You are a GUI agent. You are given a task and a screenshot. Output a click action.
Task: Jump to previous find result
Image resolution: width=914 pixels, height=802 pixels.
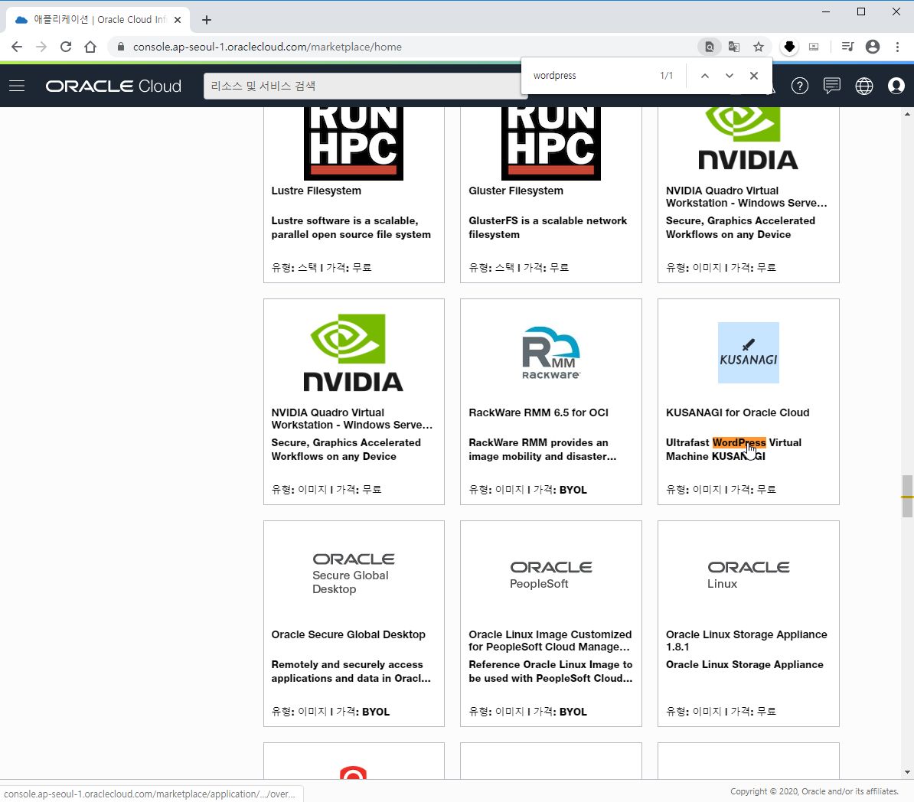click(x=705, y=76)
